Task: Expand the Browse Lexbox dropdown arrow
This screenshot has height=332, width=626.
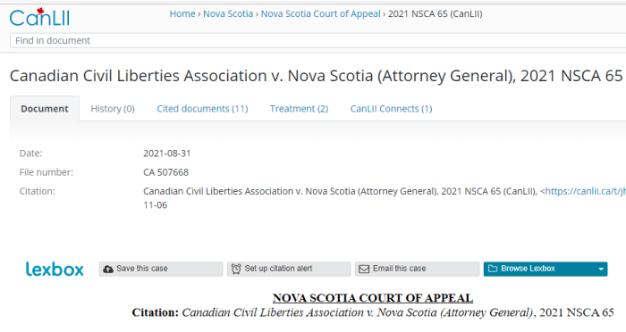Action: tap(601, 269)
